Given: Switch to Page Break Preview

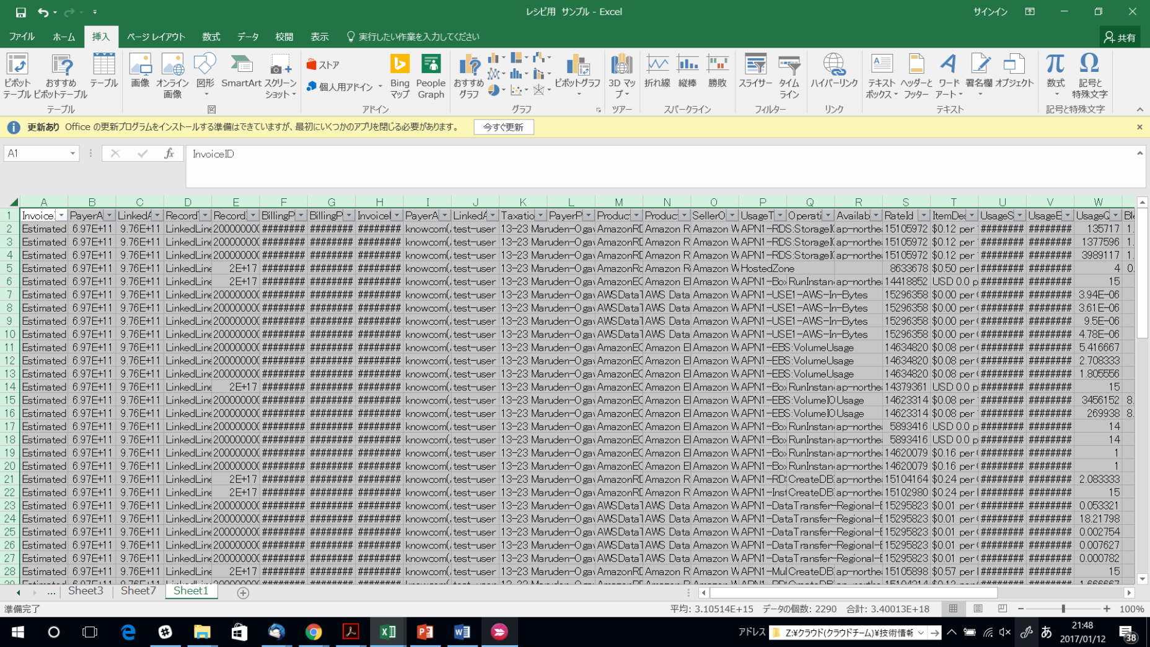Looking at the screenshot, I should pos(1002,609).
